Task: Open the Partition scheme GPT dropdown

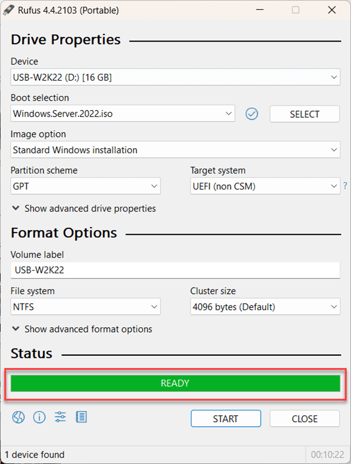Action: coord(85,186)
